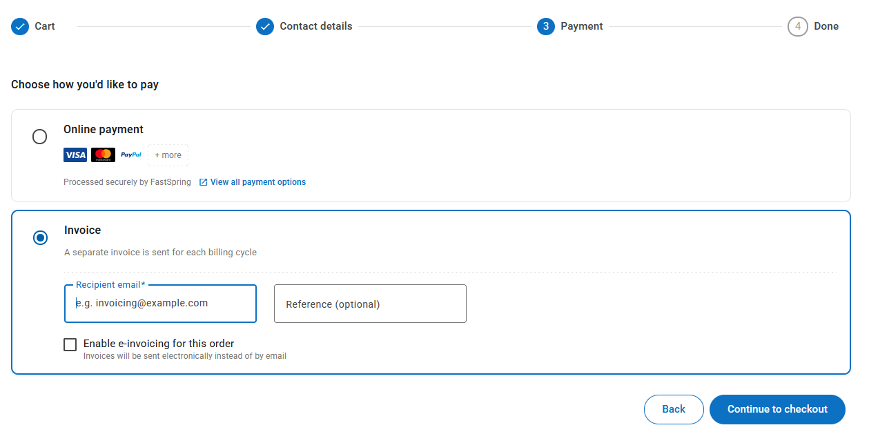Click the step 4 Done circle icon
869x443 pixels.
pos(798,26)
